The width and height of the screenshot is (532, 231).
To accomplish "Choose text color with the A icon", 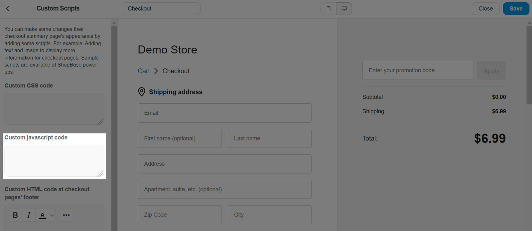I will pyautogui.click(x=42, y=215).
